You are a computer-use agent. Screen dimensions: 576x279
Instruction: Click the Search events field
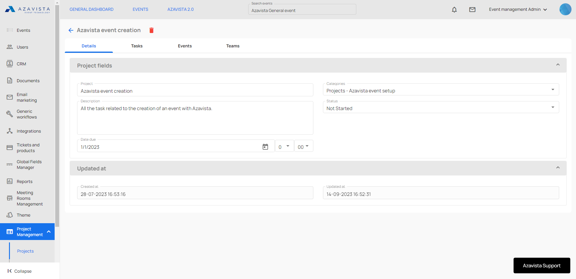click(x=302, y=9)
